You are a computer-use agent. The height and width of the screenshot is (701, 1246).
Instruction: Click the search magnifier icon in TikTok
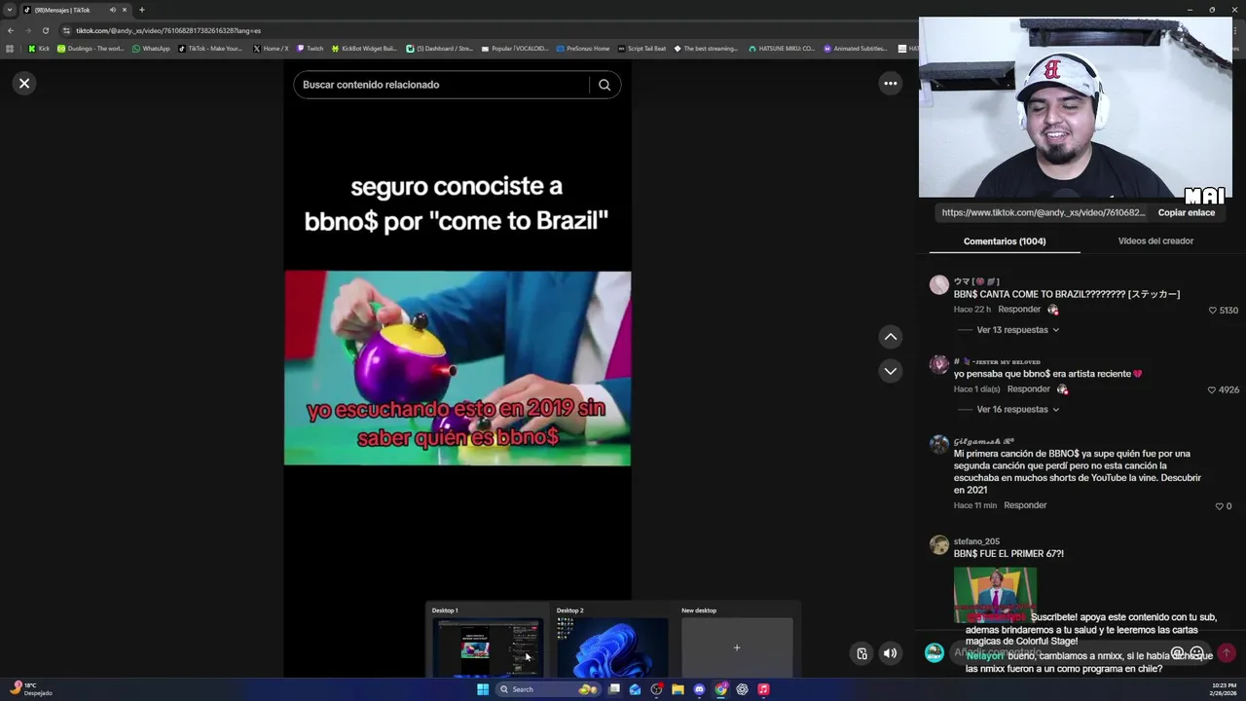(605, 85)
